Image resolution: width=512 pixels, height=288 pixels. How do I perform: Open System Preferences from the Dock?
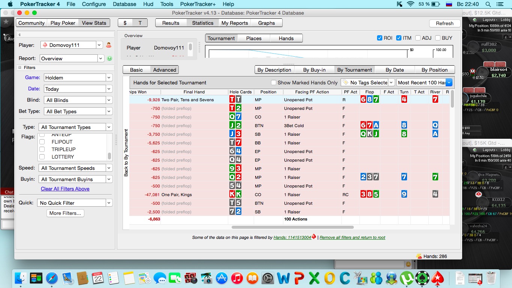tap(268, 278)
